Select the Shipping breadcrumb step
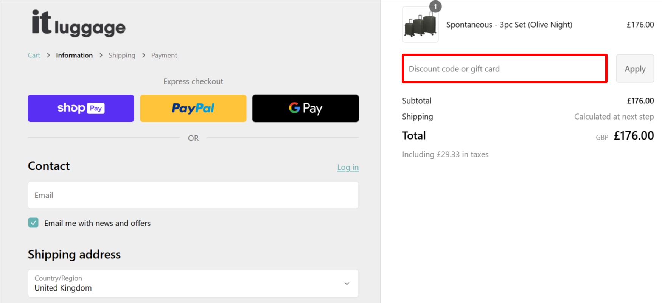 122,55
